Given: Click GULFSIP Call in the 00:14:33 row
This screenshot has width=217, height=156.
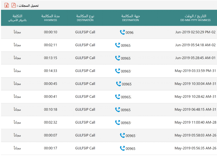Looking at the screenshot, I should coord(85,71).
